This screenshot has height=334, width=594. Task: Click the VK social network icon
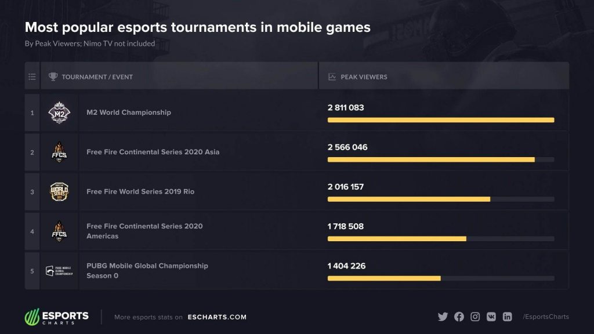click(x=491, y=317)
